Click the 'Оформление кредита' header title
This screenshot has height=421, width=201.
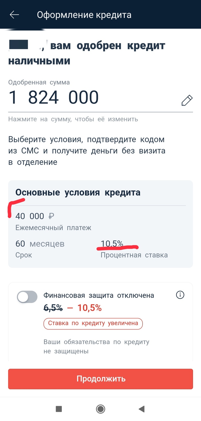pyautogui.click(x=84, y=15)
